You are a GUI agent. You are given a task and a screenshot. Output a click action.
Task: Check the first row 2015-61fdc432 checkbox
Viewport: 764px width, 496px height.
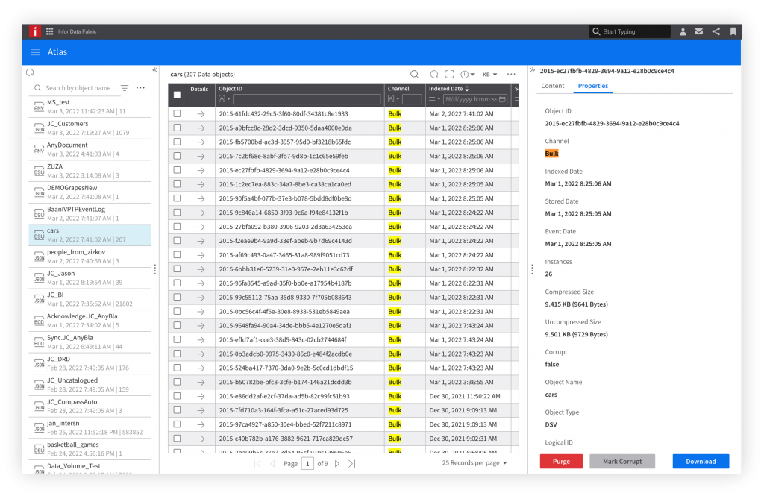point(177,113)
